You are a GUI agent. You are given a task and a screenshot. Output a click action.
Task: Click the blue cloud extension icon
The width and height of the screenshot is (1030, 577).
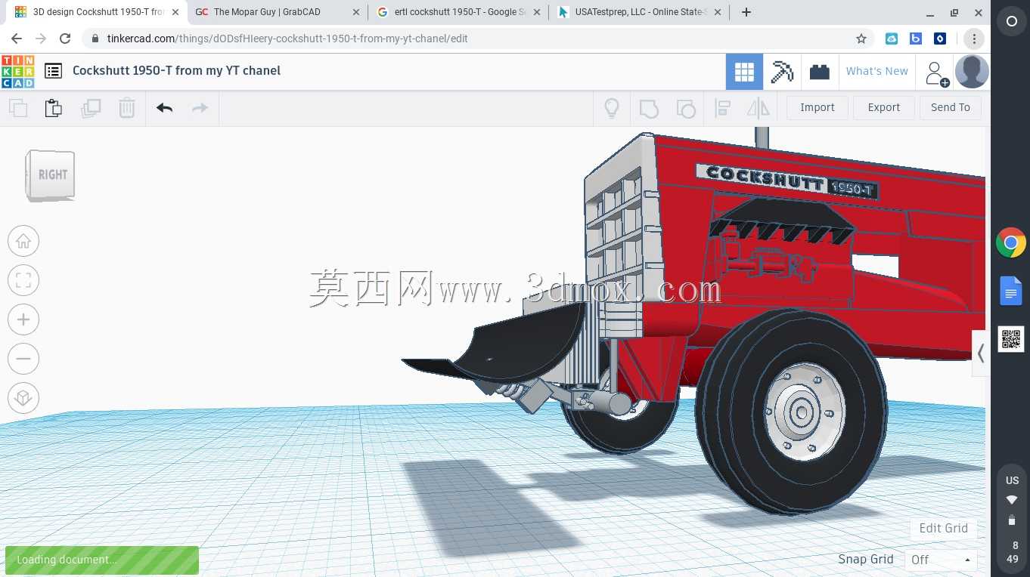(892, 39)
